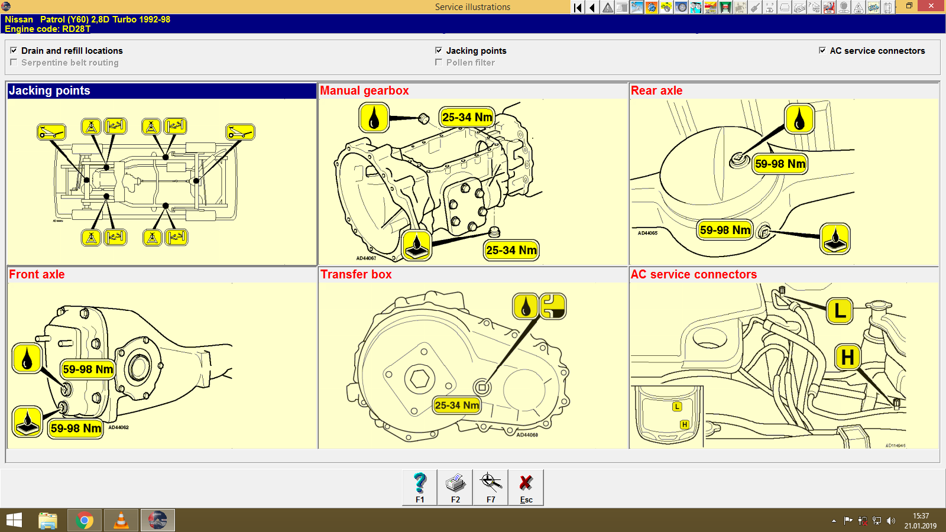946x532 pixels.
Task: Select the warning triangle toolbar icon
Action: [x=608, y=7]
